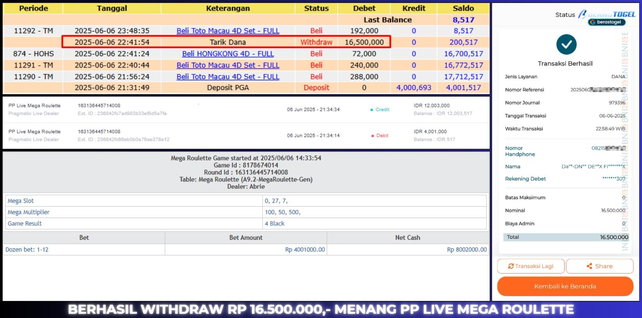642x318 pixels.
Task: Click the Rp 8002000.00 net cash
Action: click(467, 249)
